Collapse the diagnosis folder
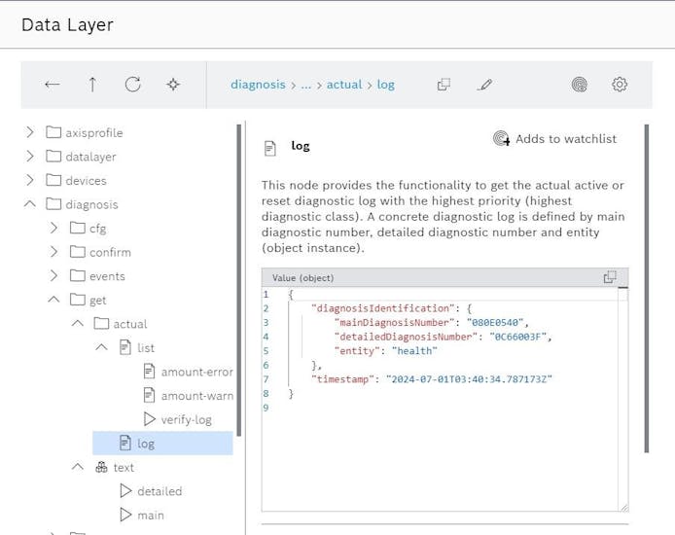 30,204
